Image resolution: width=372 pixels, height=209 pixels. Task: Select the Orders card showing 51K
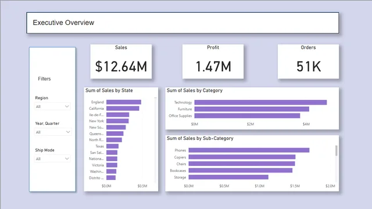coord(309,62)
